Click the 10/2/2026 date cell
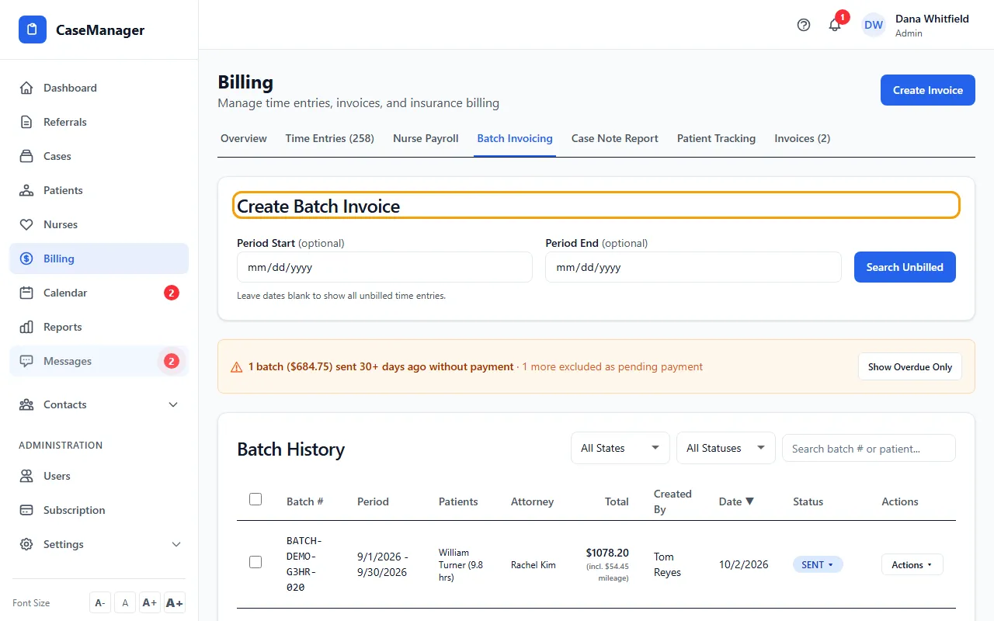Screen dimensions: 994x621 click(744, 564)
